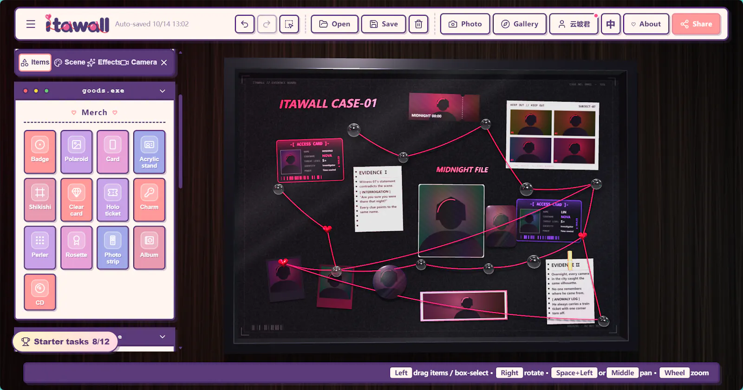
Task: Add an Album item
Action: pos(149,247)
